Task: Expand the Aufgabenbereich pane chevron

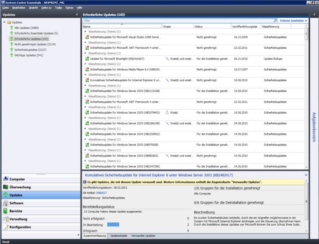Action: pyautogui.click(x=314, y=15)
